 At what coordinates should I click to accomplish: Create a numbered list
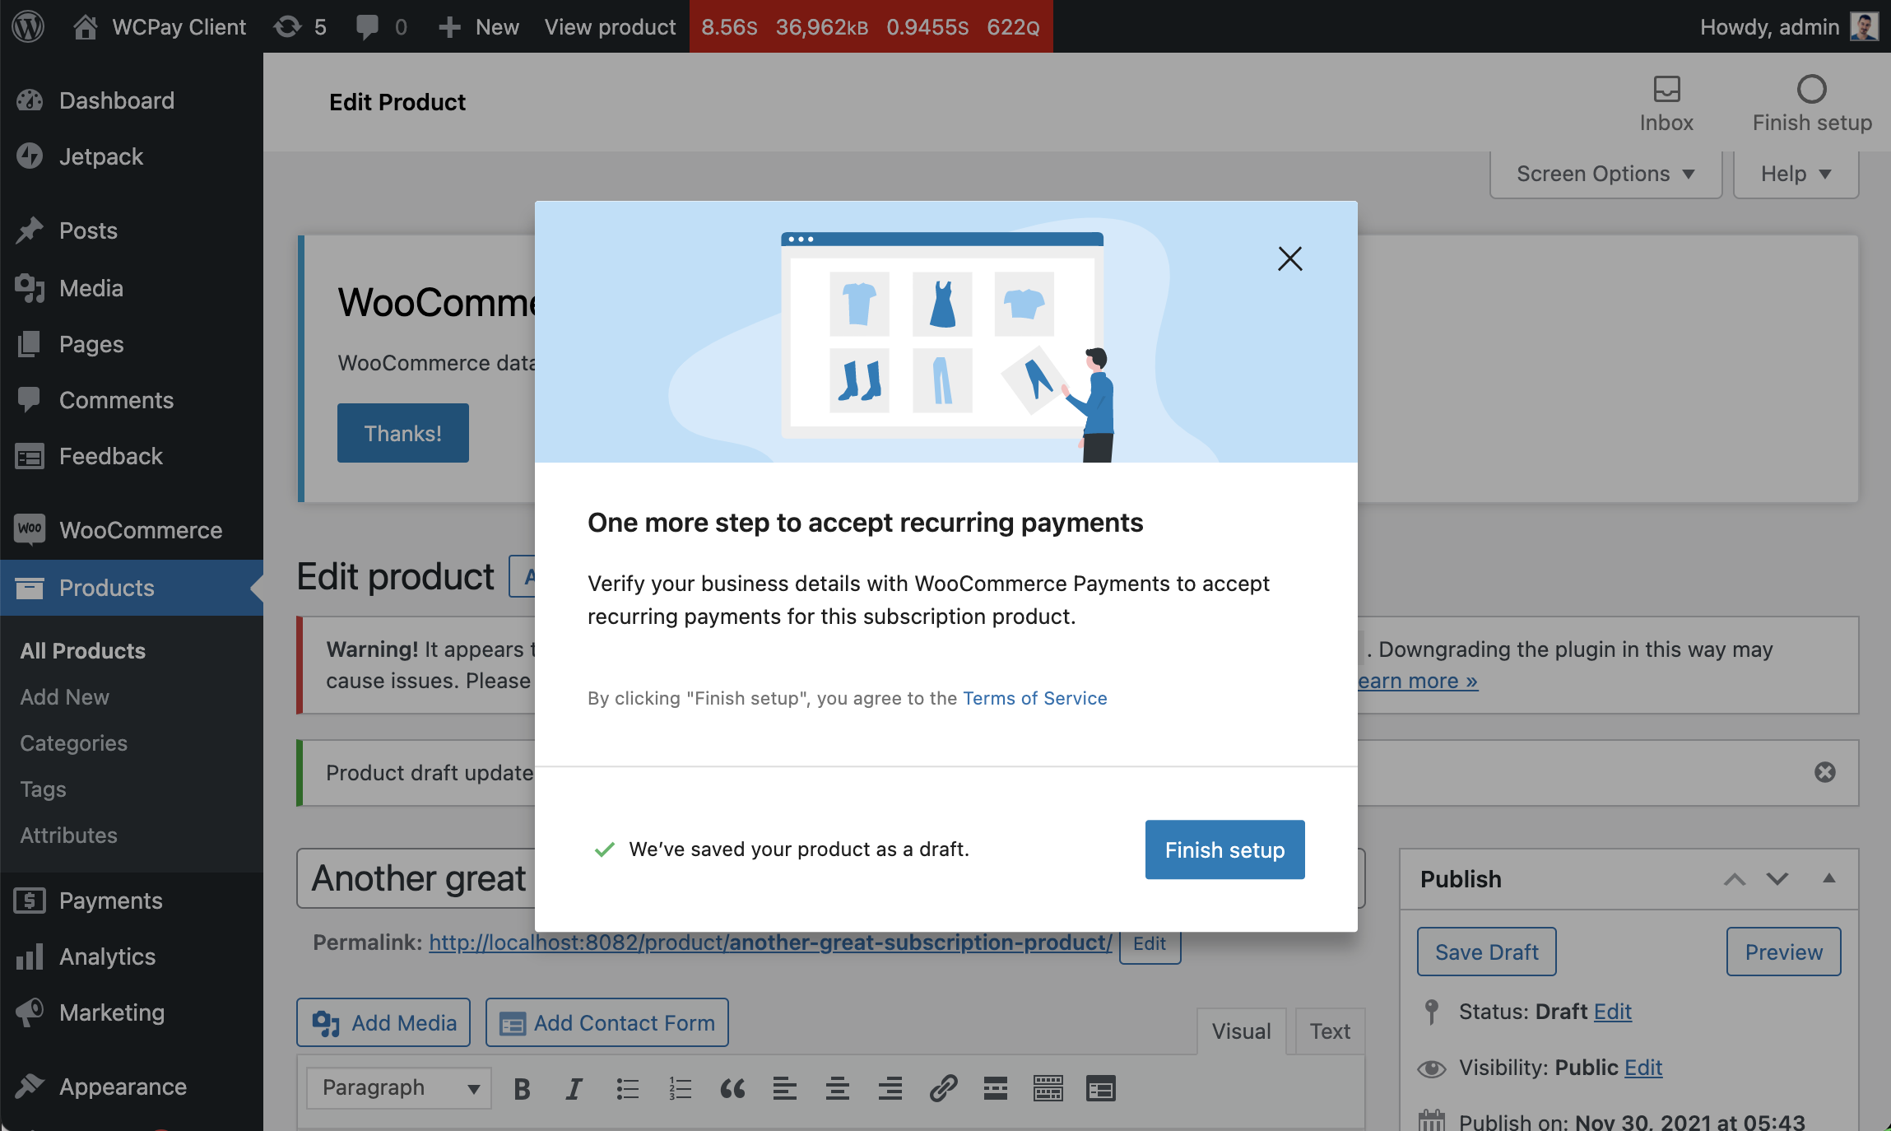tap(679, 1088)
